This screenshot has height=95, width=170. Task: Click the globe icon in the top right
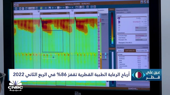142,2
